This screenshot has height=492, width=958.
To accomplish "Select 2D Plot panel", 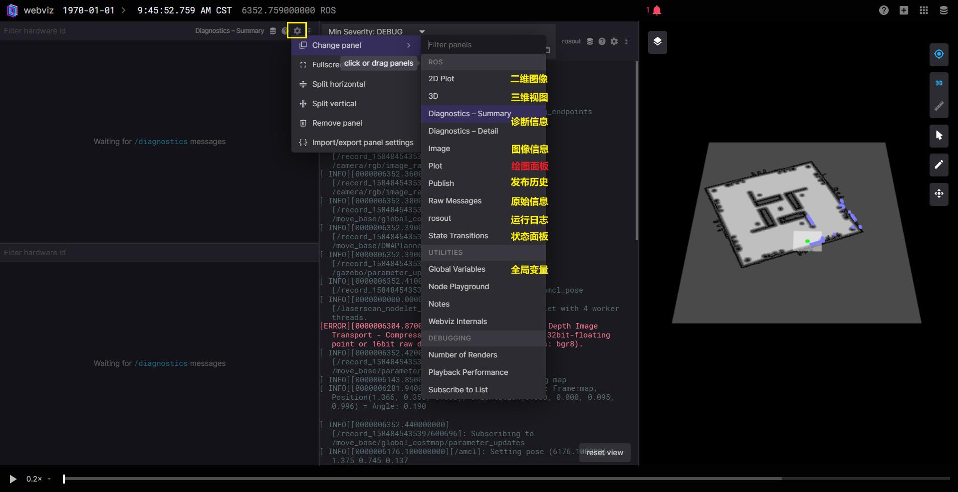I will point(483,79).
